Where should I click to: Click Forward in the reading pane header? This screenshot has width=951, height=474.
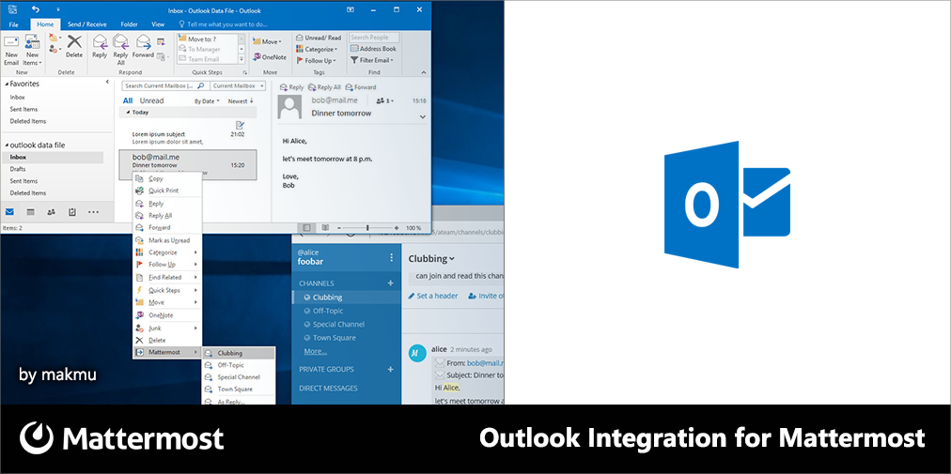click(x=360, y=87)
